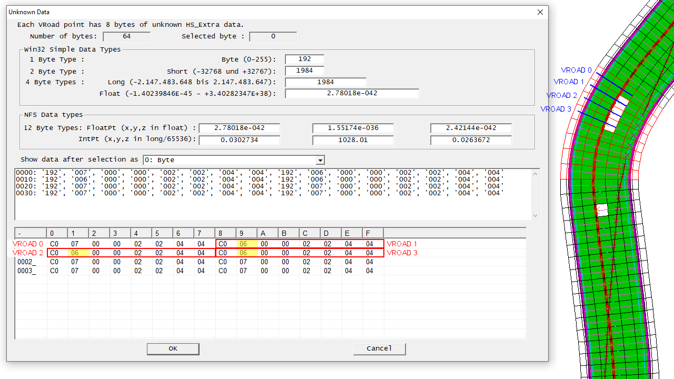674x379 pixels.
Task: Click scroll-up arrow of the byte text box
Action: click(x=536, y=173)
